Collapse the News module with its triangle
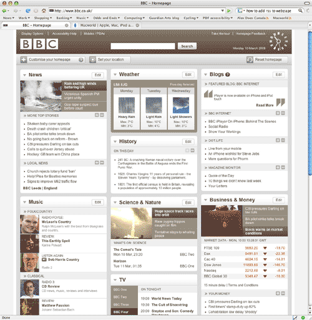Image resolution: width=312 pixels, height=320 pixels. click(24, 75)
